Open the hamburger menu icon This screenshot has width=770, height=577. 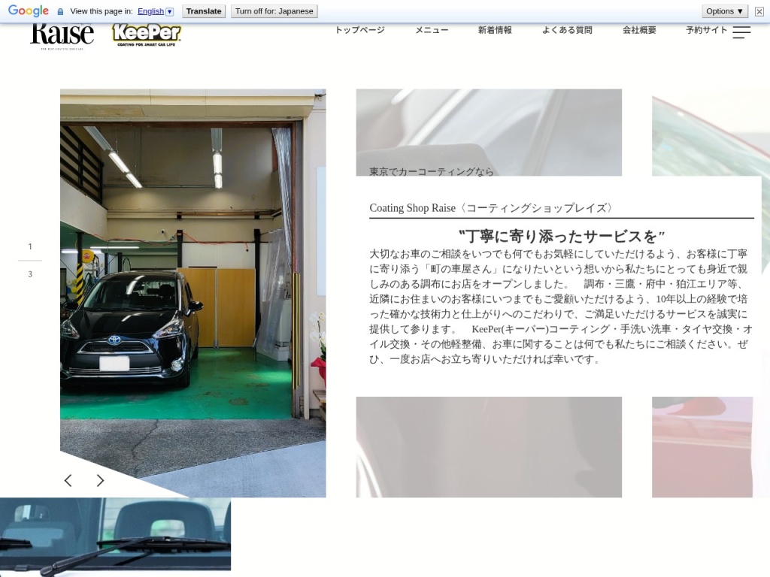coord(741,32)
